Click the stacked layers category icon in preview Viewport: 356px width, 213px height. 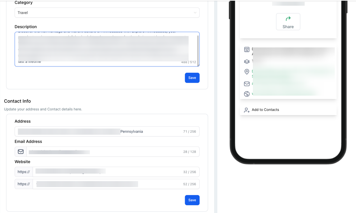[x=247, y=61]
